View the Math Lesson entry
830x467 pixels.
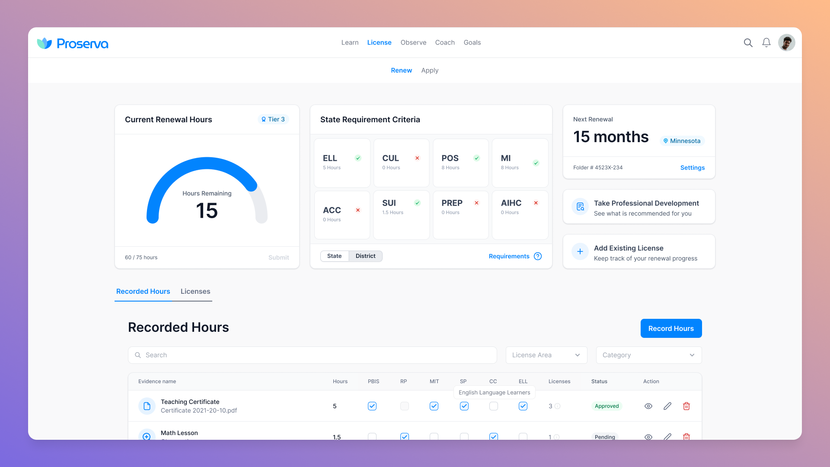648,437
